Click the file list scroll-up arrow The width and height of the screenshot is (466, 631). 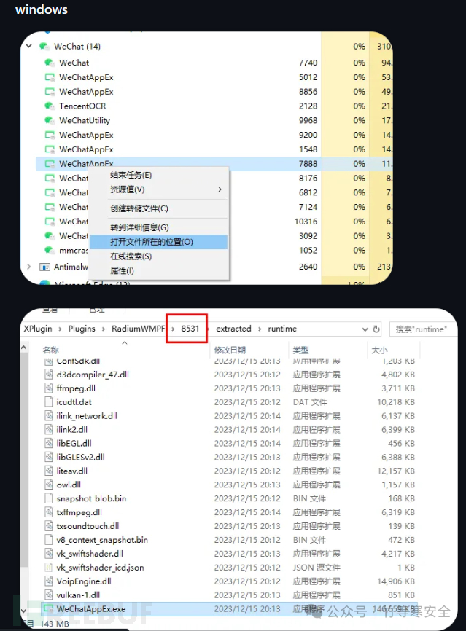pos(24,348)
